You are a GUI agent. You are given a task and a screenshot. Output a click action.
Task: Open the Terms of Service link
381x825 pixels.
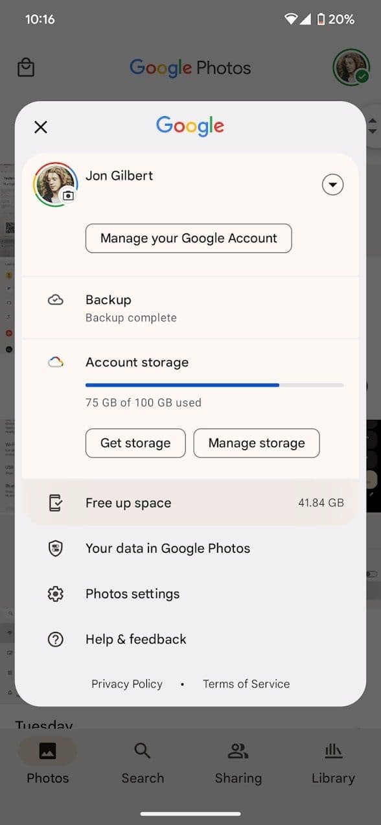click(246, 684)
